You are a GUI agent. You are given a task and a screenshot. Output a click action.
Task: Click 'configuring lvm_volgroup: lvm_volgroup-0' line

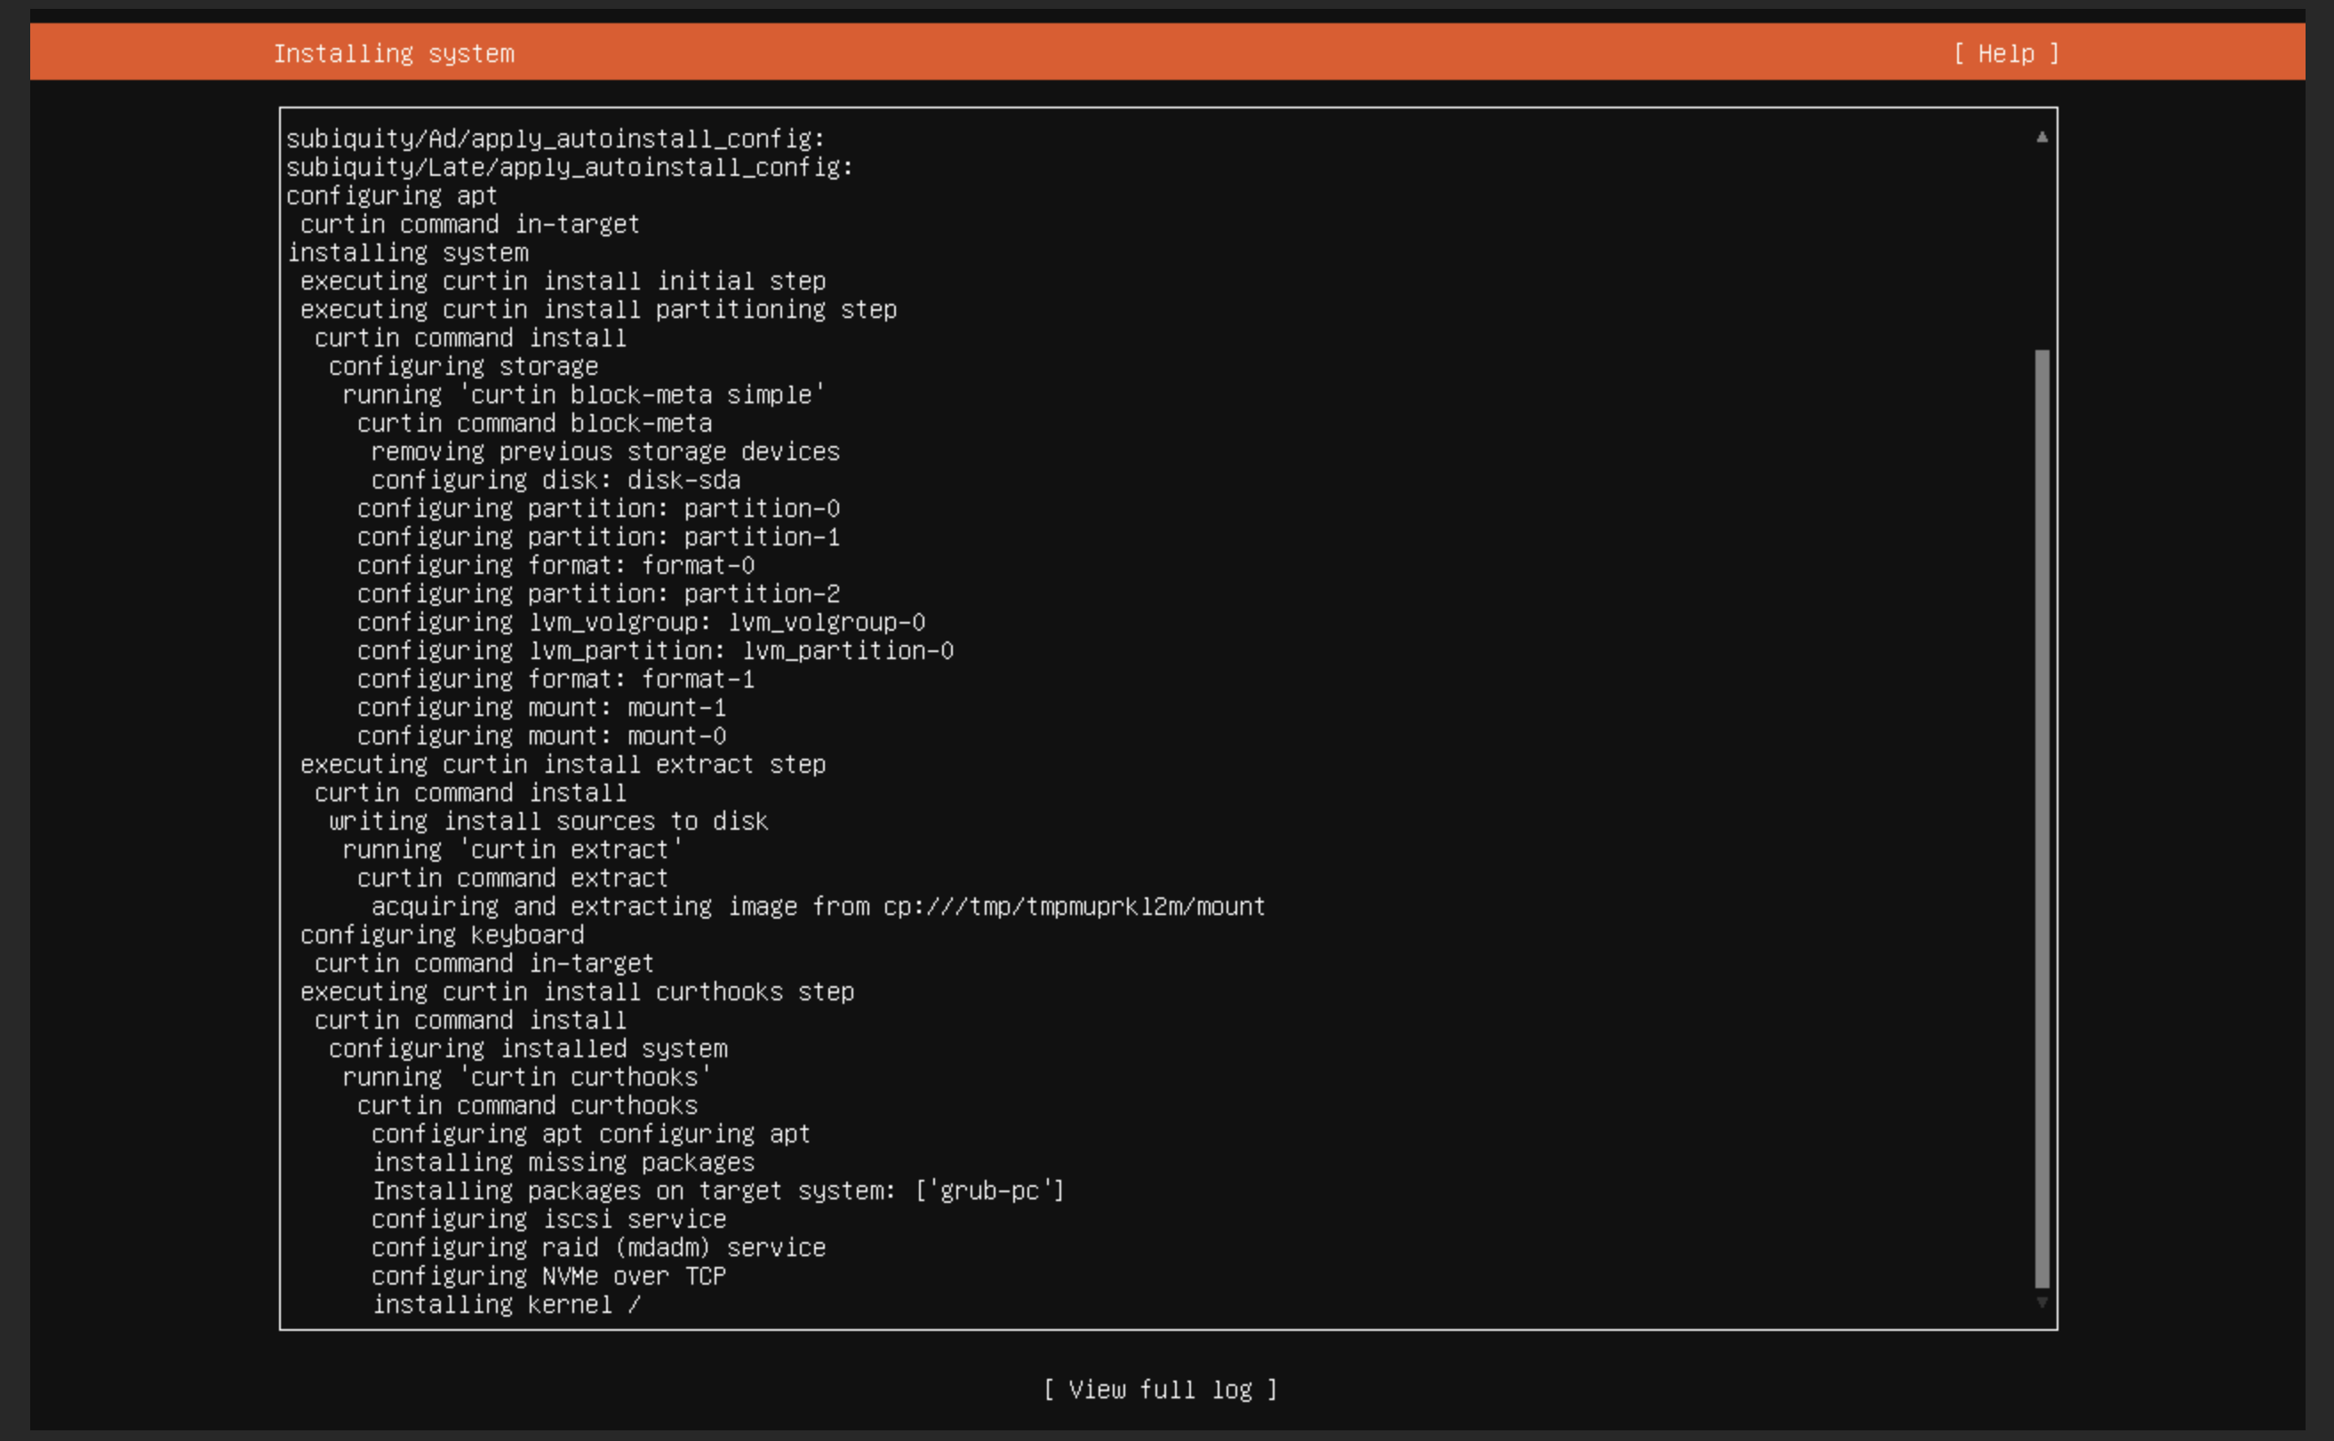click(642, 623)
